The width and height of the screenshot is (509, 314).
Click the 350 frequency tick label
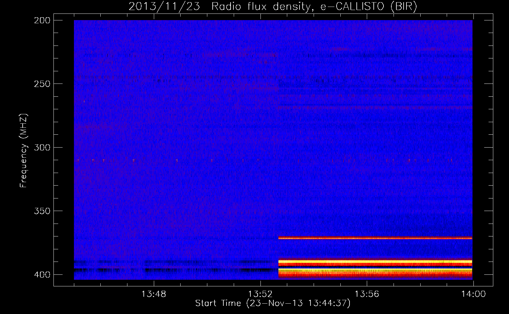point(42,211)
